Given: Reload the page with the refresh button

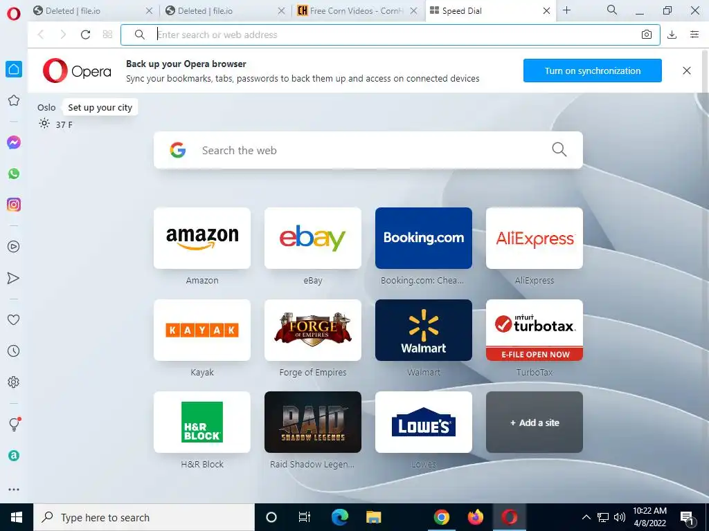Looking at the screenshot, I should tap(85, 35).
